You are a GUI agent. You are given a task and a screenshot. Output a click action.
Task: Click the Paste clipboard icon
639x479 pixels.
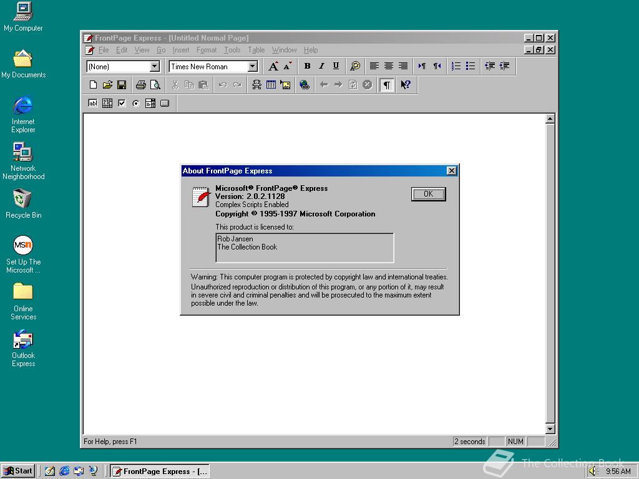click(x=204, y=85)
